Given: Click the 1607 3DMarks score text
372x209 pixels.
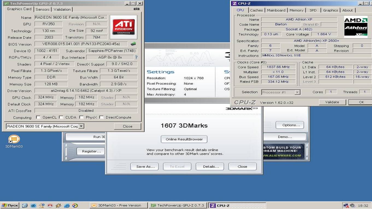Looking at the screenshot, I should pyautogui.click(x=184, y=126).
